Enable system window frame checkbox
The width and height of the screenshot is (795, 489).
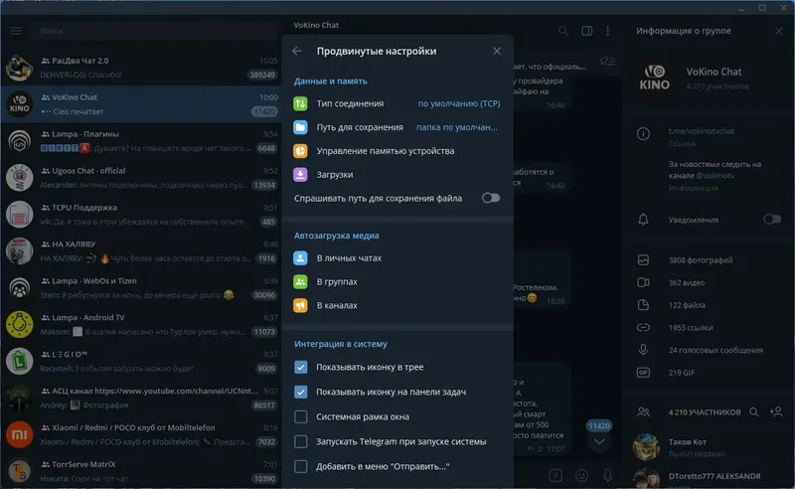pos(301,416)
